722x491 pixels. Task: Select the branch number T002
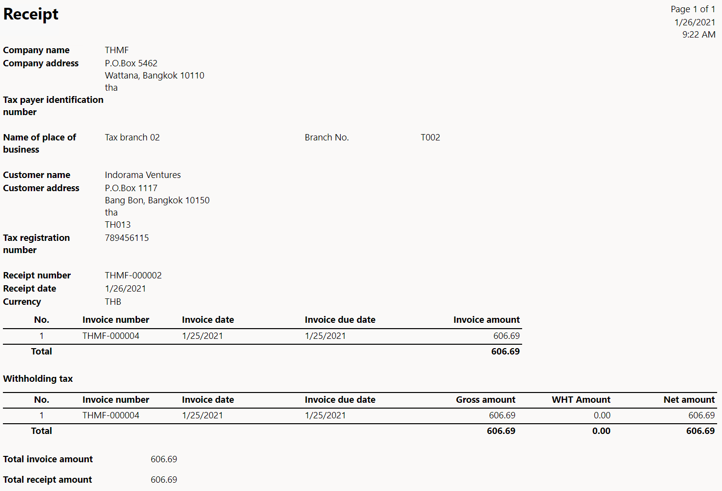click(x=430, y=137)
